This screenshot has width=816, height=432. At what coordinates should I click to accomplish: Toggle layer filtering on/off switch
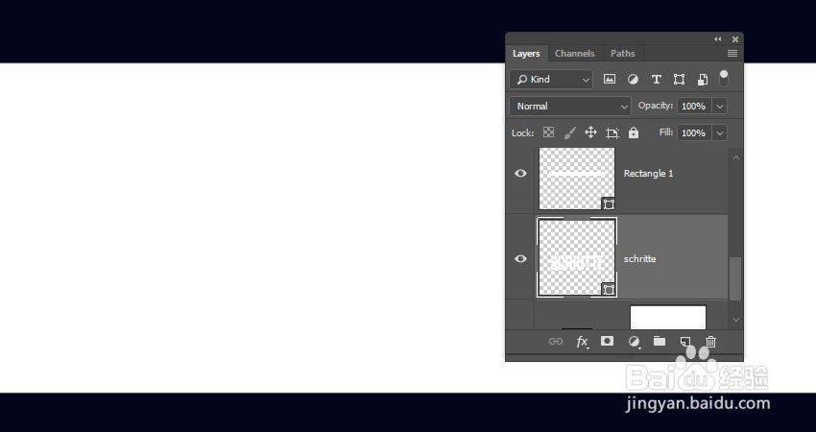coord(724,78)
